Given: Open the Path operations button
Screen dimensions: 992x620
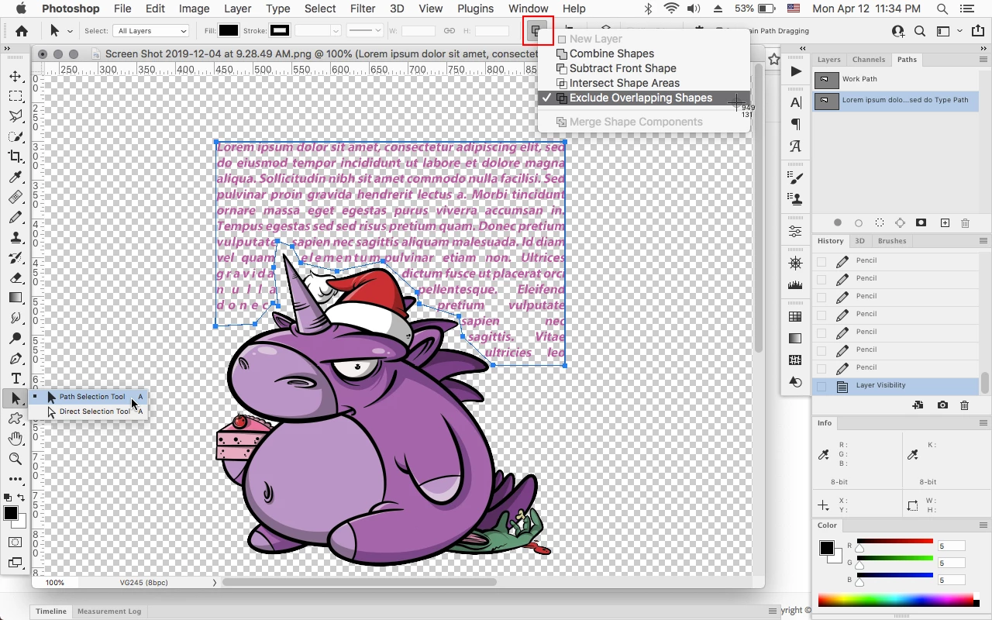Looking at the screenshot, I should point(536,31).
